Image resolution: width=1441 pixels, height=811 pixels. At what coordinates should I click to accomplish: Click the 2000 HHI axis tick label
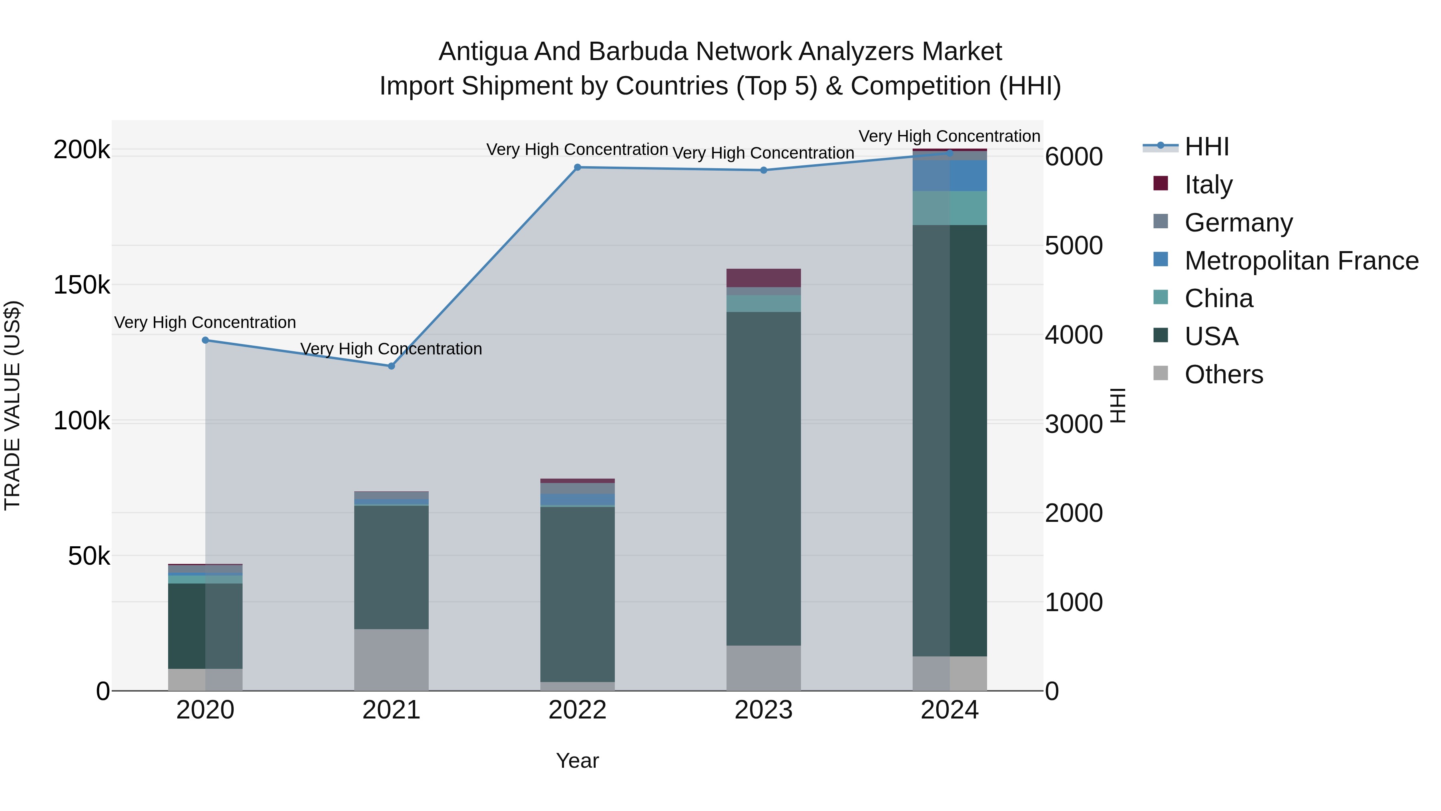(1074, 513)
